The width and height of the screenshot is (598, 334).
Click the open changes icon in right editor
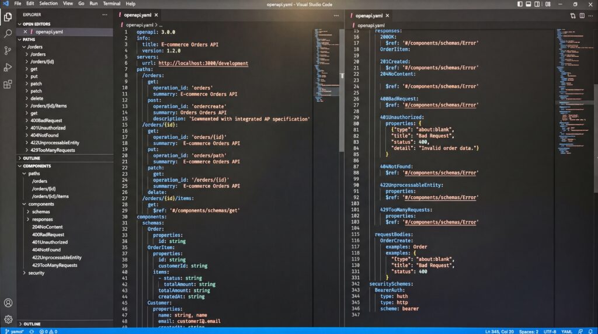coord(573,16)
